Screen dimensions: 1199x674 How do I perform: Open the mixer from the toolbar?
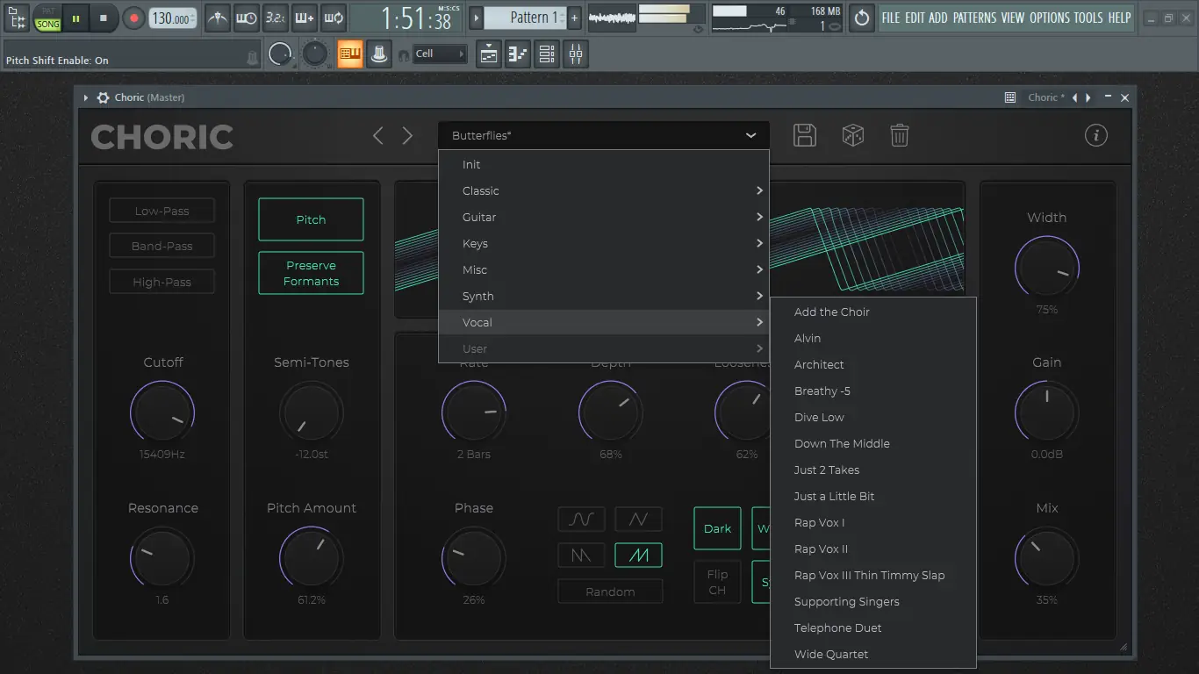576,54
